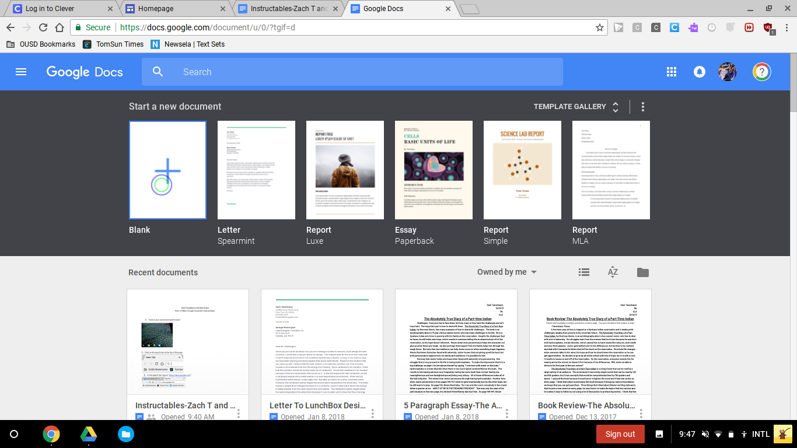Open a new browser tab

point(469,9)
